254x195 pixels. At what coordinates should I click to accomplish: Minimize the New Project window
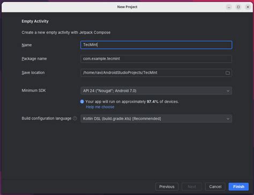pos(229,7)
